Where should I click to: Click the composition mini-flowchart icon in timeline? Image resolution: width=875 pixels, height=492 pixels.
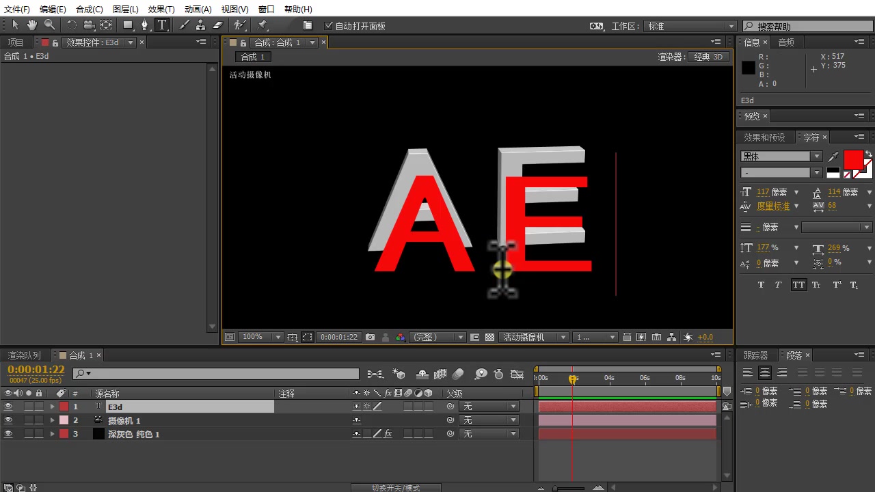pyautogui.click(x=375, y=374)
